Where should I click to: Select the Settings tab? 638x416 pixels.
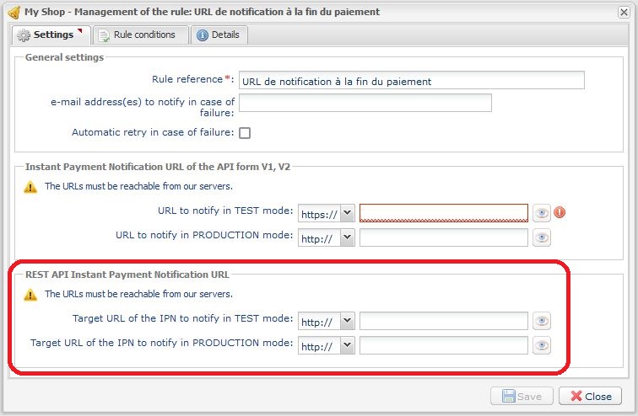(x=51, y=35)
